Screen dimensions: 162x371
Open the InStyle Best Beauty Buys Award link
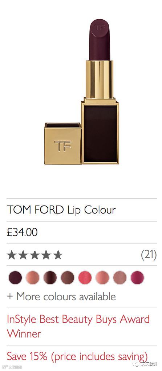pyautogui.click(x=78, y=326)
